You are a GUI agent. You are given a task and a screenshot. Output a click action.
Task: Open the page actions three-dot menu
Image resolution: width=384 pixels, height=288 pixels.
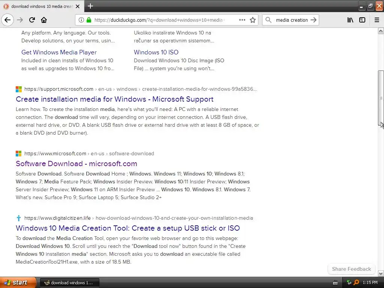(x=242, y=20)
